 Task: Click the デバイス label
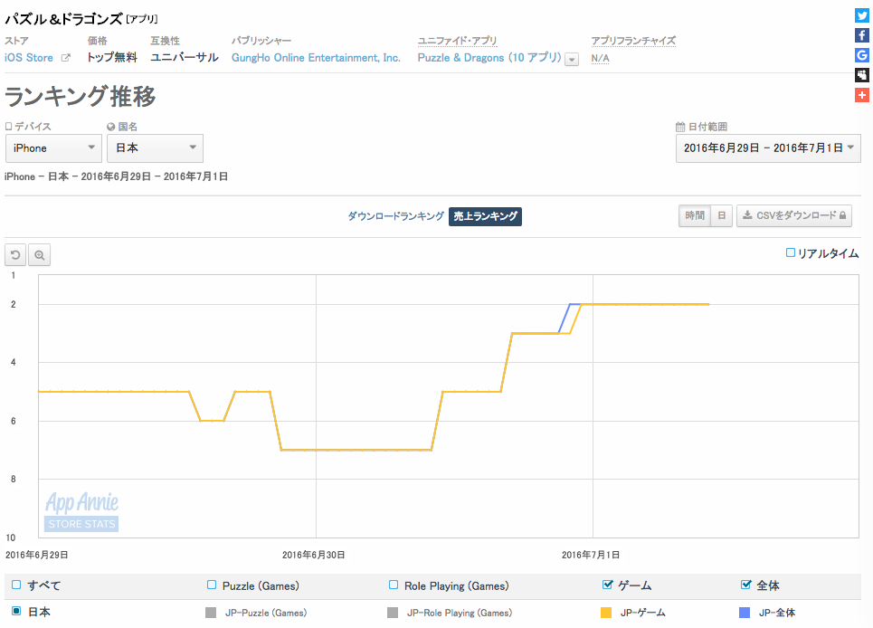click(33, 127)
